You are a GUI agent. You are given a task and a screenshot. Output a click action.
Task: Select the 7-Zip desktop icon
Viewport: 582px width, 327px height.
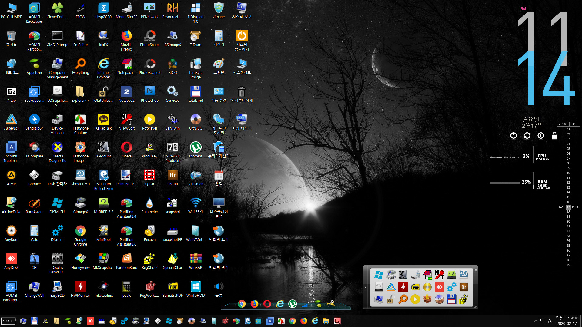(12, 94)
